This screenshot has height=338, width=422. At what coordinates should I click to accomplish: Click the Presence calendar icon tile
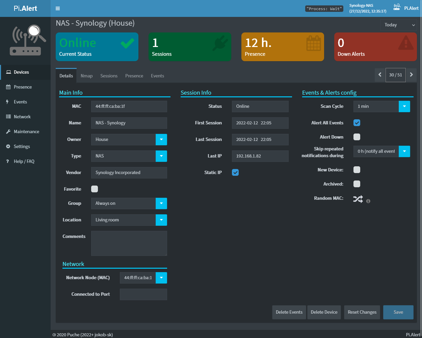click(x=313, y=44)
